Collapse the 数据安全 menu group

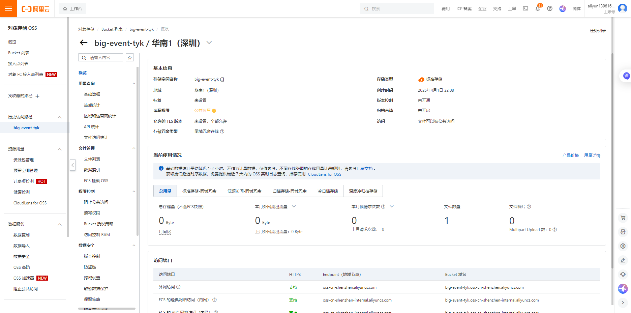[x=134, y=246]
